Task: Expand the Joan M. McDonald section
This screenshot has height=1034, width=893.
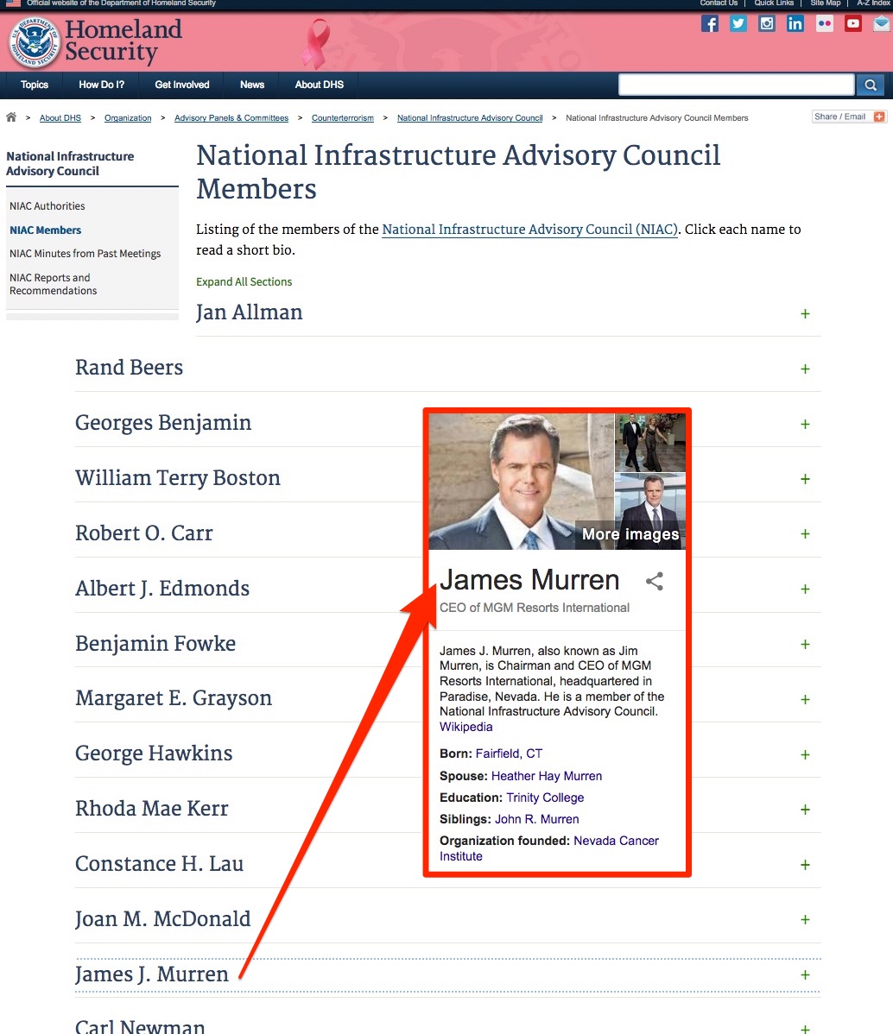Action: click(805, 919)
